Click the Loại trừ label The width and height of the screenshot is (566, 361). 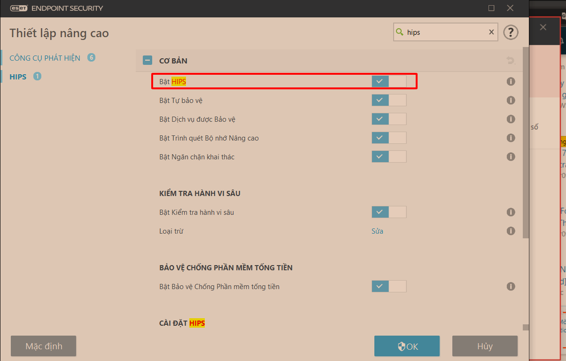(x=171, y=231)
